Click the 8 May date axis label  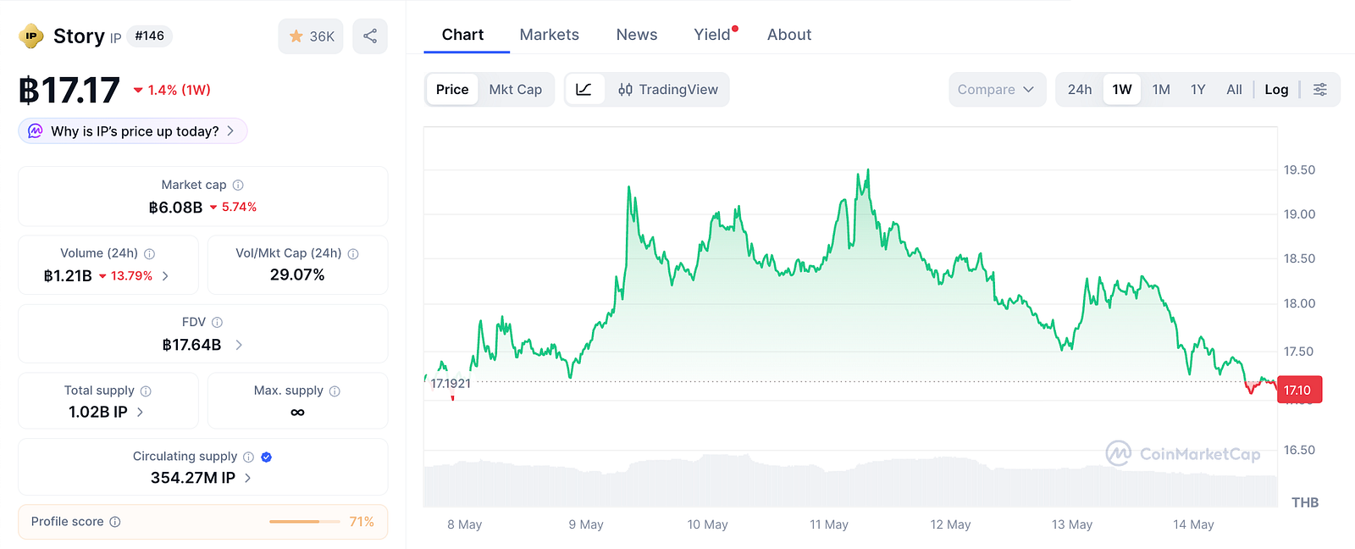click(x=465, y=524)
